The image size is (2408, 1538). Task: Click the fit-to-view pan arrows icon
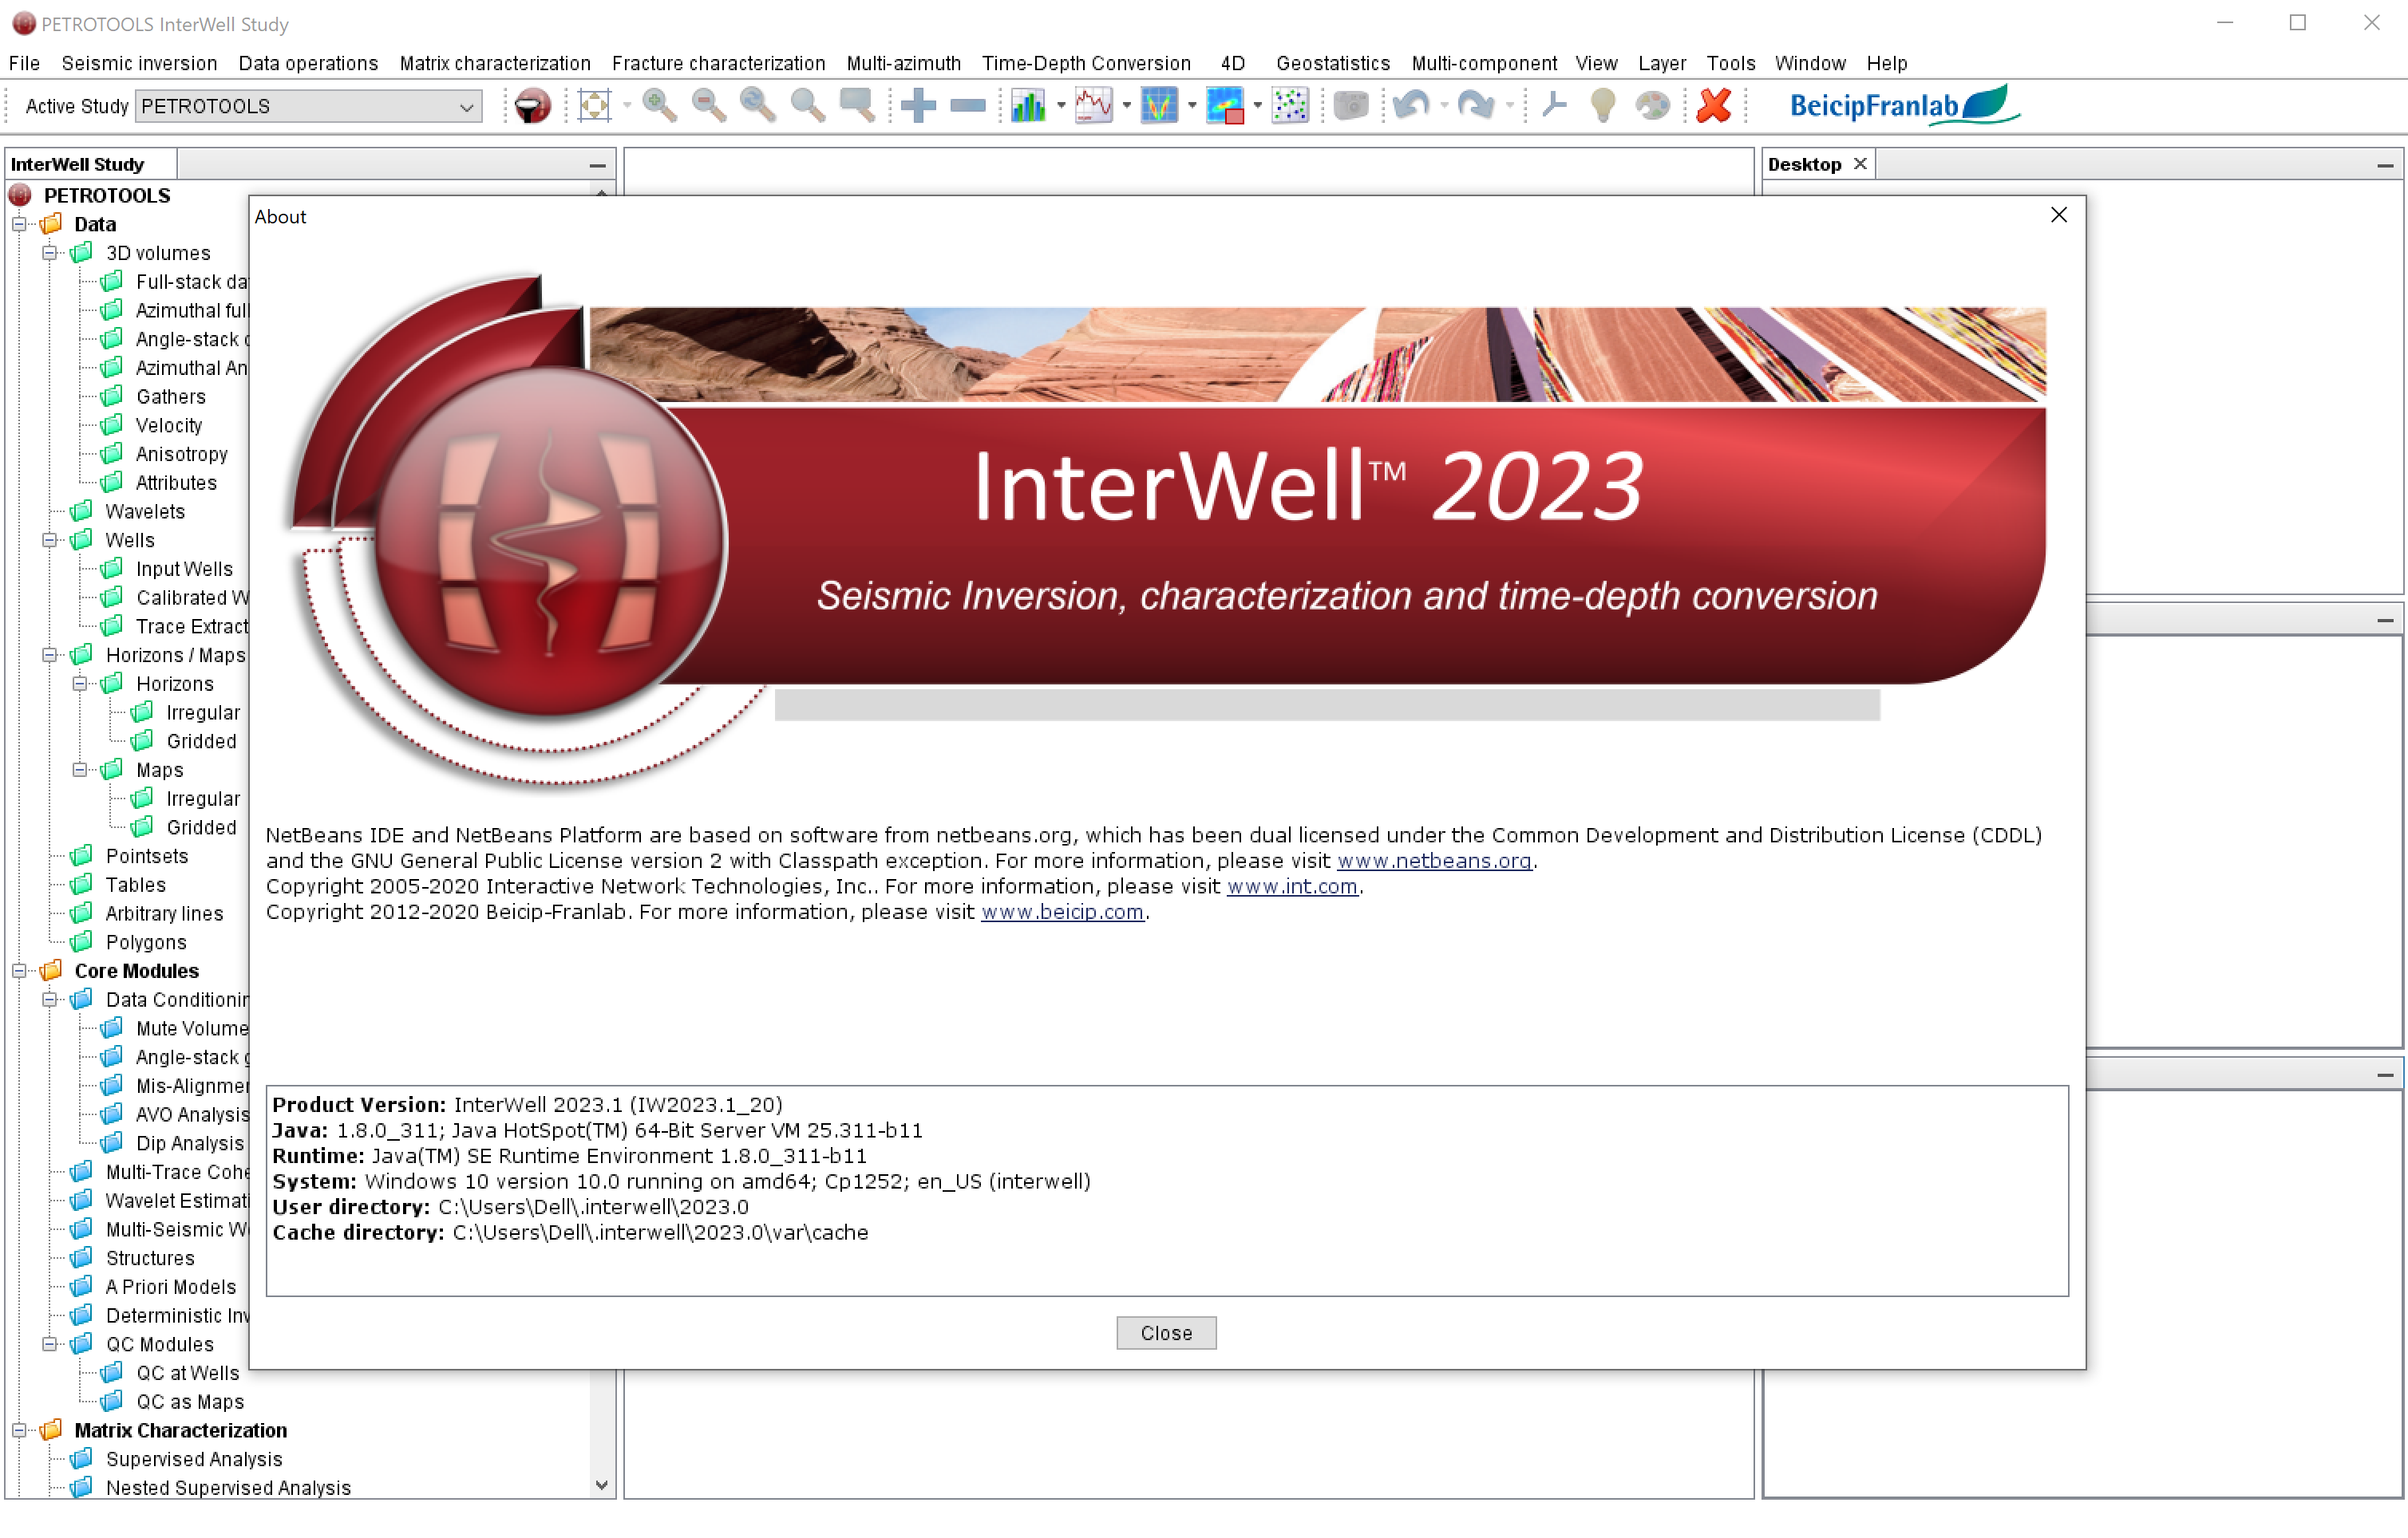pos(594,106)
